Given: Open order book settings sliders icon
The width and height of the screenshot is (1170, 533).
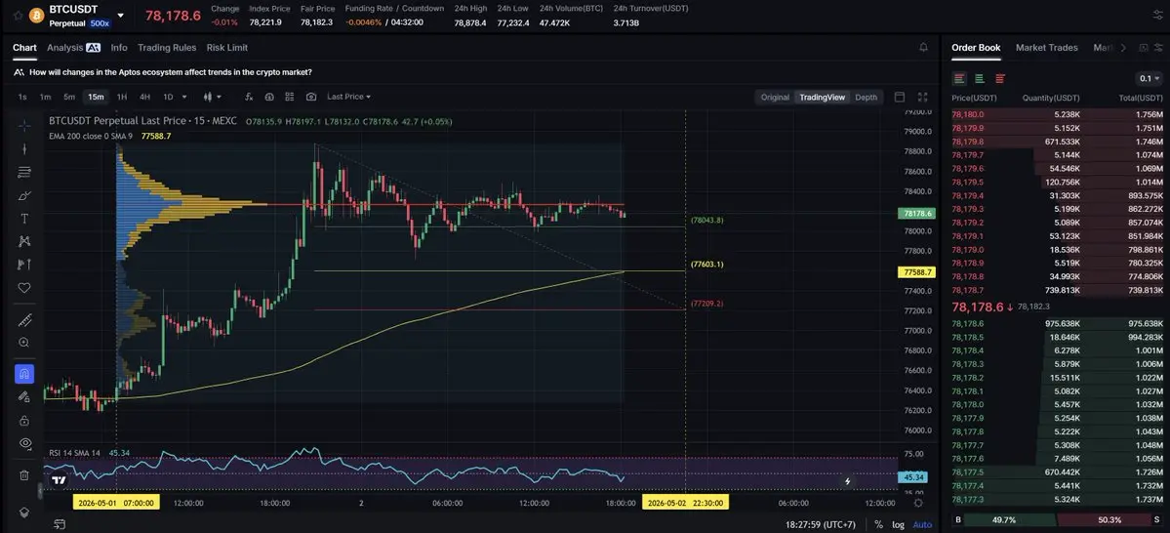Looking at the screenshot, I should click(1158, 47).
